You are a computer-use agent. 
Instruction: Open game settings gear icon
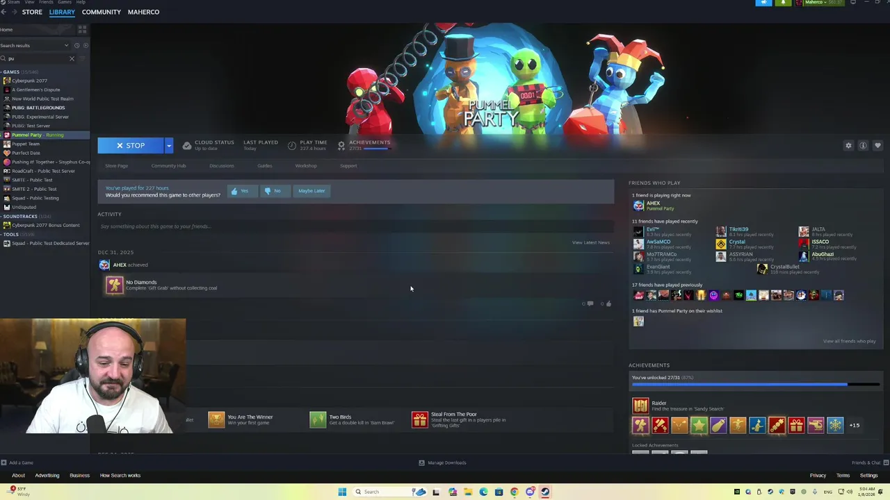848,145
